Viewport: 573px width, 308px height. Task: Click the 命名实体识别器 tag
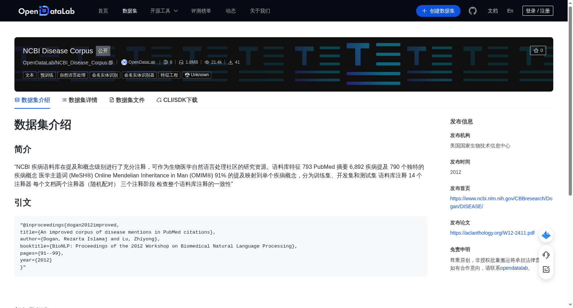click(x=139, y=75)
